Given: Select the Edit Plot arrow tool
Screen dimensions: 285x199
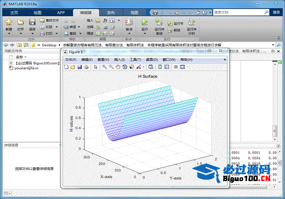Looking at the screenshot, I should (x=96, y=67).
